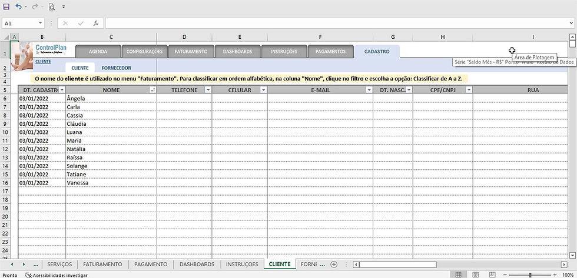577x278 pixels.
Task: Switch to PAGAMENTO sheet tab
Action: point(151,264)
